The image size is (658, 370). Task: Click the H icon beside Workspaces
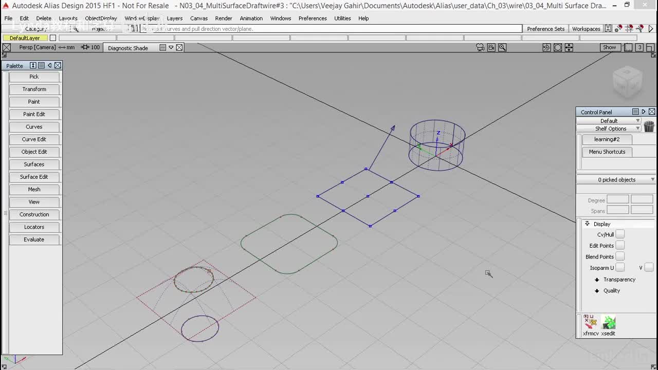tap(608, 29)
